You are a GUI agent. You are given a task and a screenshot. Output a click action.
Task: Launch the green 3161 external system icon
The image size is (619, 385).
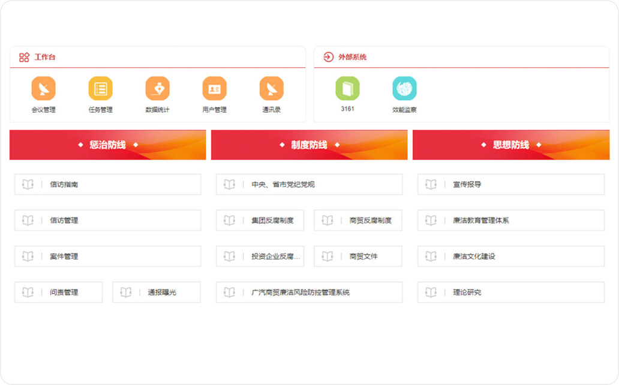[347, 89]
